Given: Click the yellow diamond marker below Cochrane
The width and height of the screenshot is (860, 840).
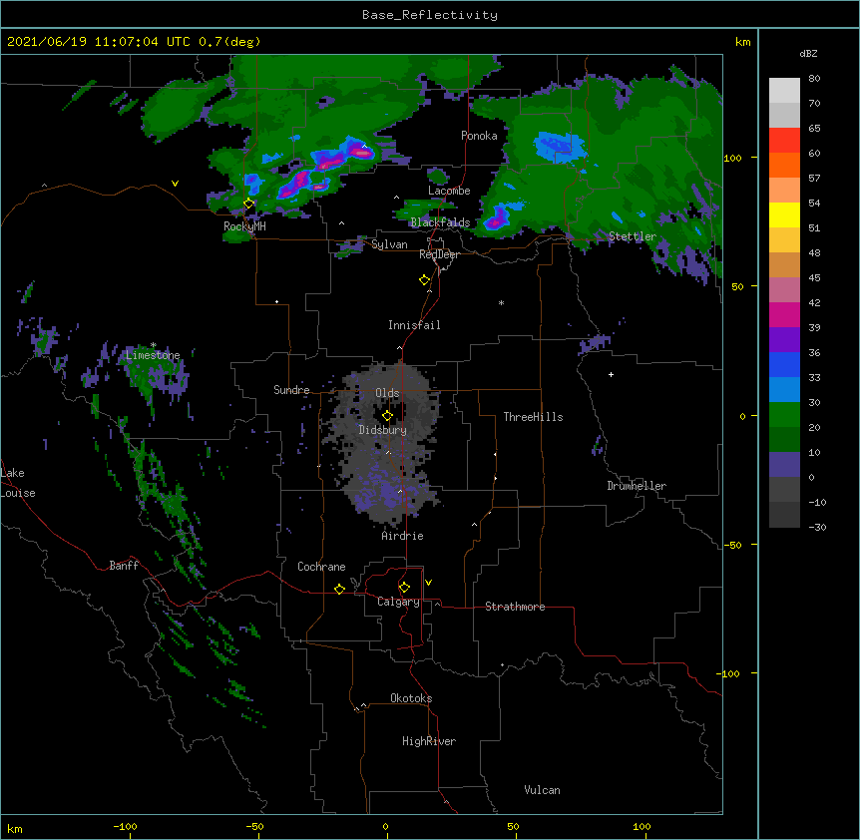Looking at the screenshot, I should click(339, 589).
